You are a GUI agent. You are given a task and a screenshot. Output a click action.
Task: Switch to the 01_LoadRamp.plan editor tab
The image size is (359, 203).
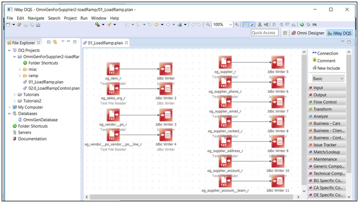pyautogui.click(x=105, y=43)
